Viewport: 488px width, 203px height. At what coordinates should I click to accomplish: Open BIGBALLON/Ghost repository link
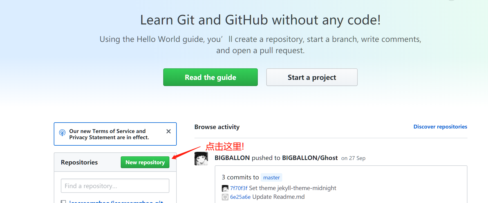pyautogui.click(x=310, y=158)
